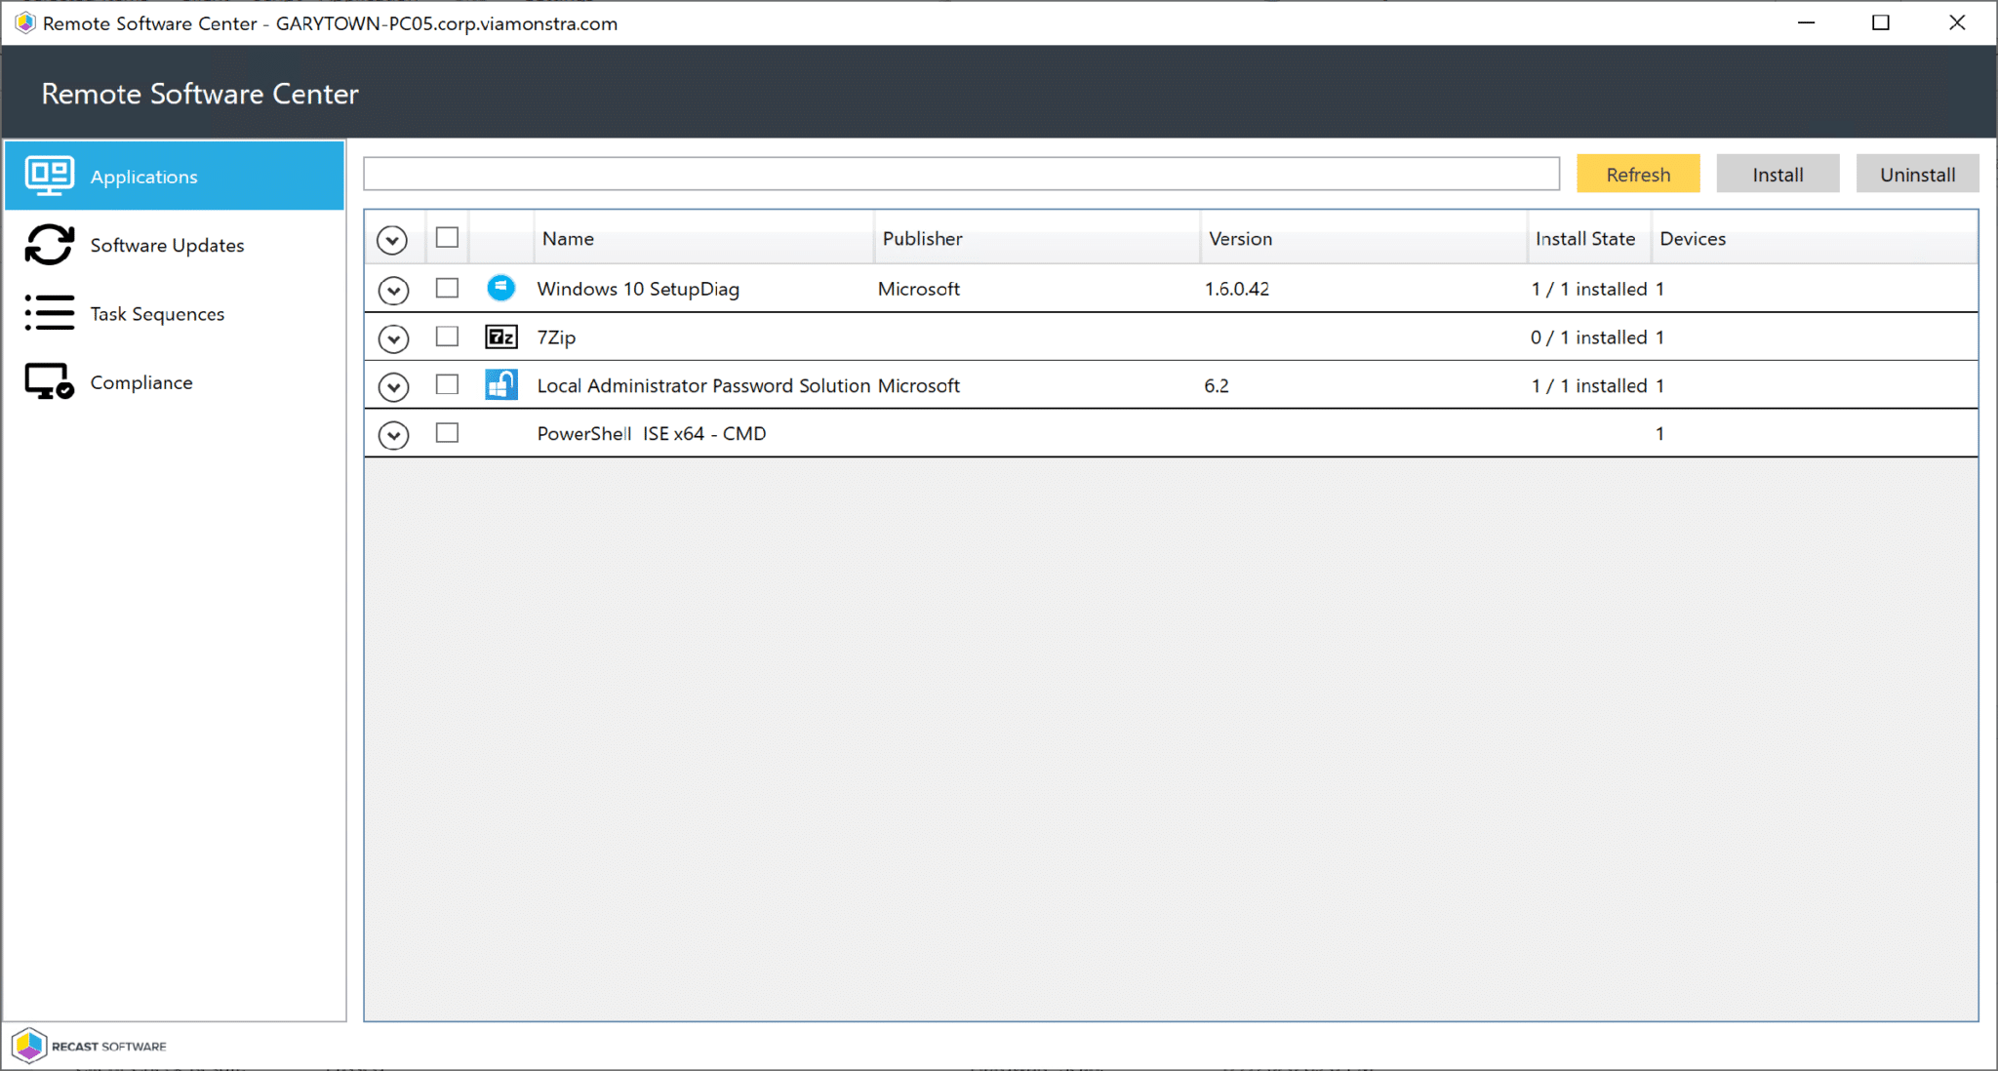Sort by the Version column header
The image size is (1998, 1071).
[1364, 238]
